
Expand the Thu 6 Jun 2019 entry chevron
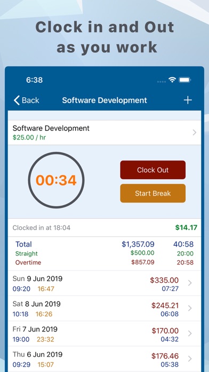[190, 359]
